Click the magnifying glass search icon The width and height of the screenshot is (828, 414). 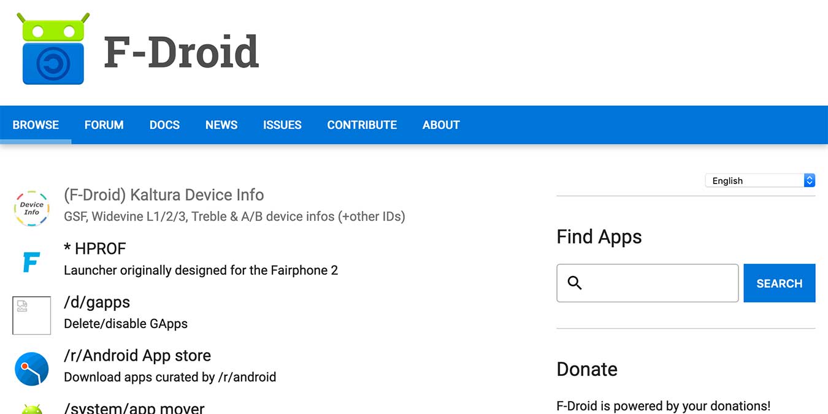click(x=575, y=283)
